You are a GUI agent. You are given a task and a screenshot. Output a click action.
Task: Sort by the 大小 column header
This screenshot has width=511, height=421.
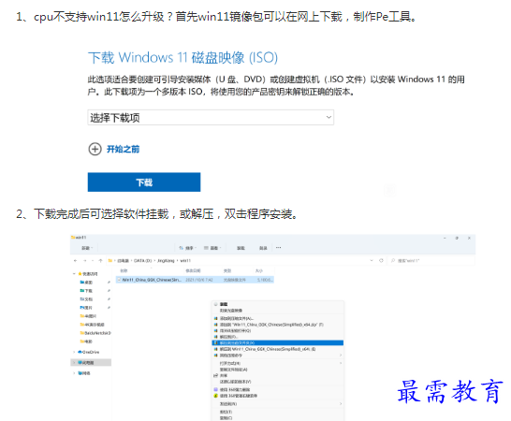click(258, 270)
